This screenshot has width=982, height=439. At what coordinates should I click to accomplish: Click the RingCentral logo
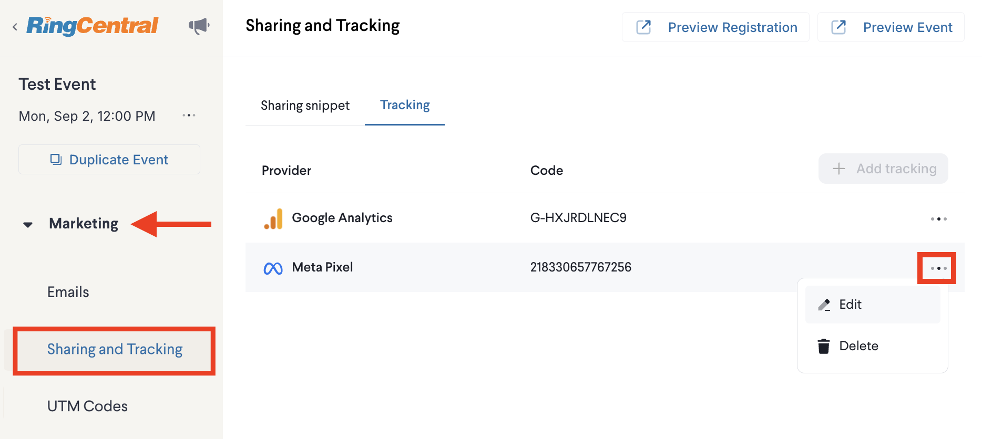[x=93, y=26]
